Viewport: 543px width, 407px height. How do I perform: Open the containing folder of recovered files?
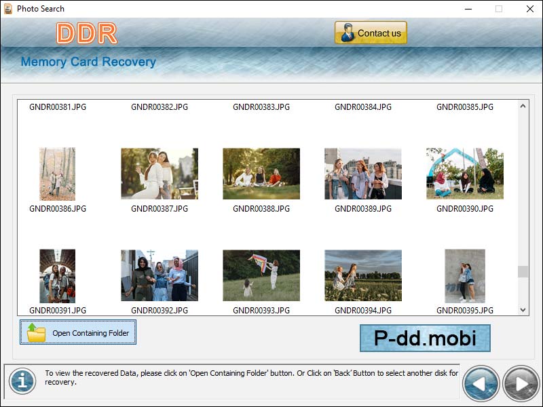click(78, 332)
